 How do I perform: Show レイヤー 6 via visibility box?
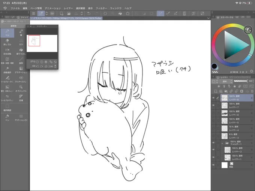pyautogui.click(x=213, y=113)
